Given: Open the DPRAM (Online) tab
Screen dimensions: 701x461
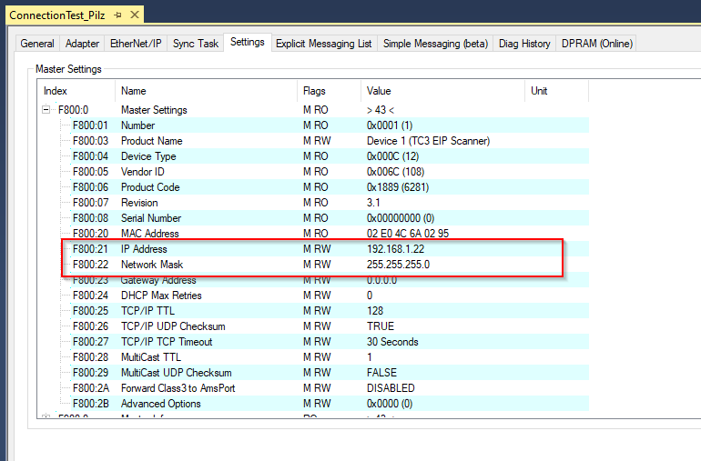Looking at the screenshot, I should point(597,44).
